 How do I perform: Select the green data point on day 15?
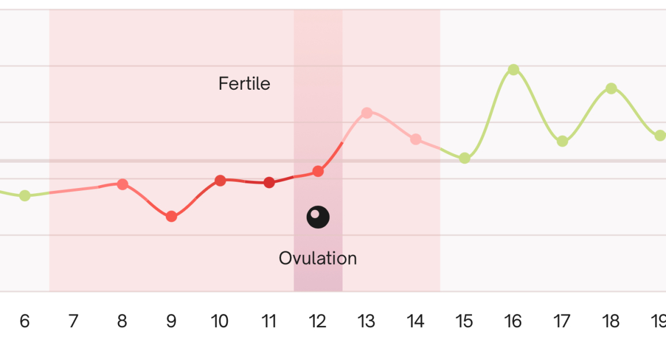[465, 158]
